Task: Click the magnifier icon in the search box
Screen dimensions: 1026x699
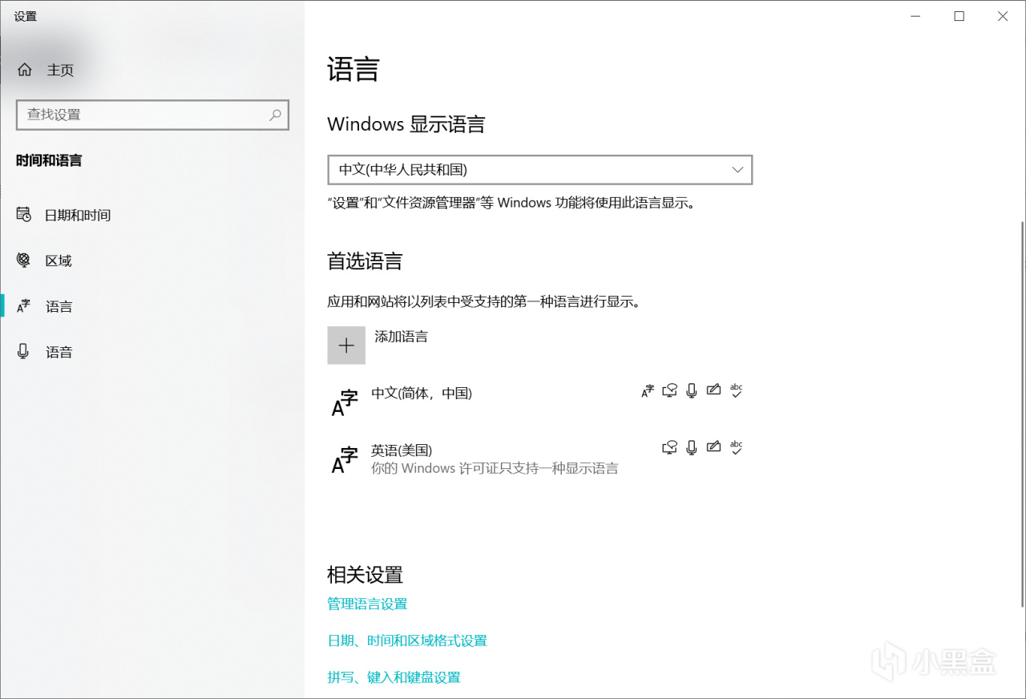Action: pos(275,115)
